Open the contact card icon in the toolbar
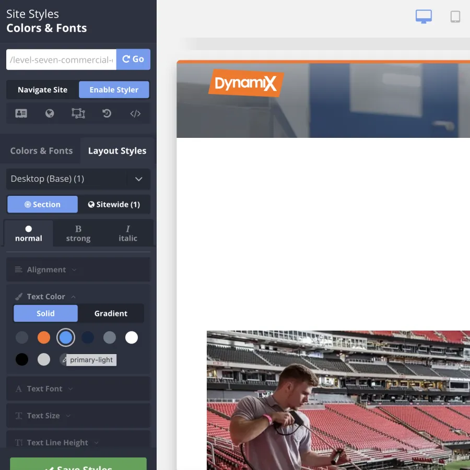 click(x=21, y=113)
